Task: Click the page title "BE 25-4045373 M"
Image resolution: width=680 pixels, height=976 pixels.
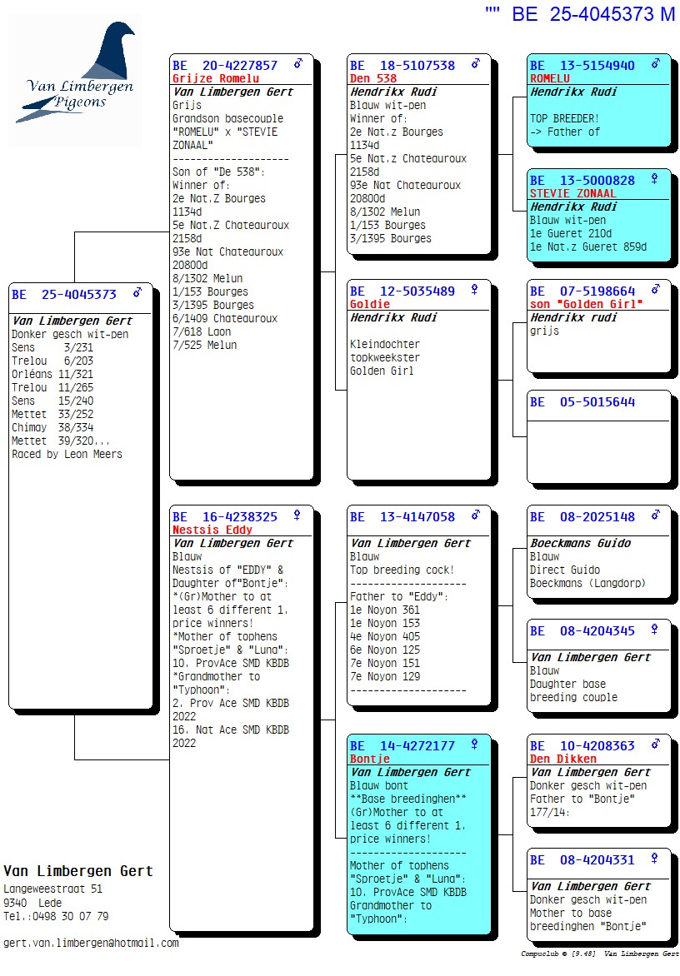Action: pos(592,14)
